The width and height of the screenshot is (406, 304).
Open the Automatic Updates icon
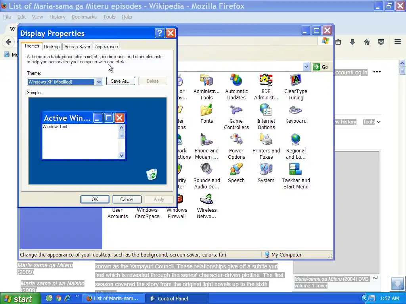click(x=236, y=87)
